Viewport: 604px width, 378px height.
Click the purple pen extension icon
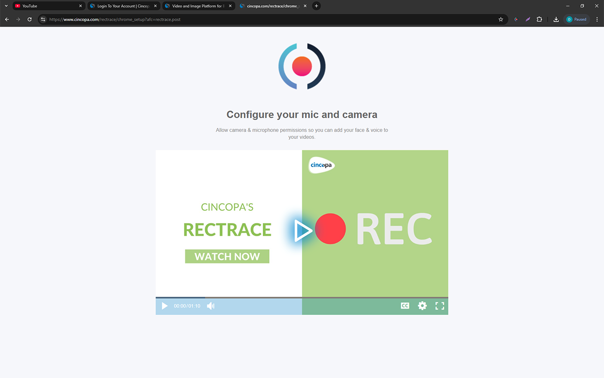(528, 19)
